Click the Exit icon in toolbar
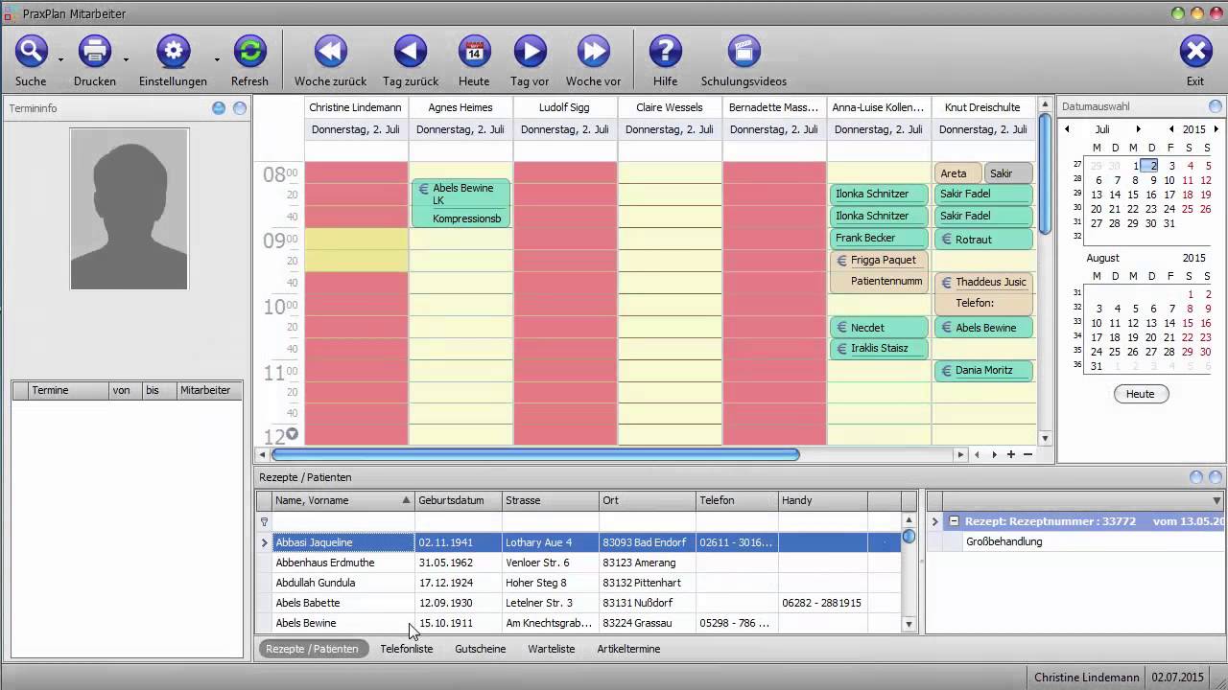This screenshot has width=1228, height=690. [x=1194, y=52]
